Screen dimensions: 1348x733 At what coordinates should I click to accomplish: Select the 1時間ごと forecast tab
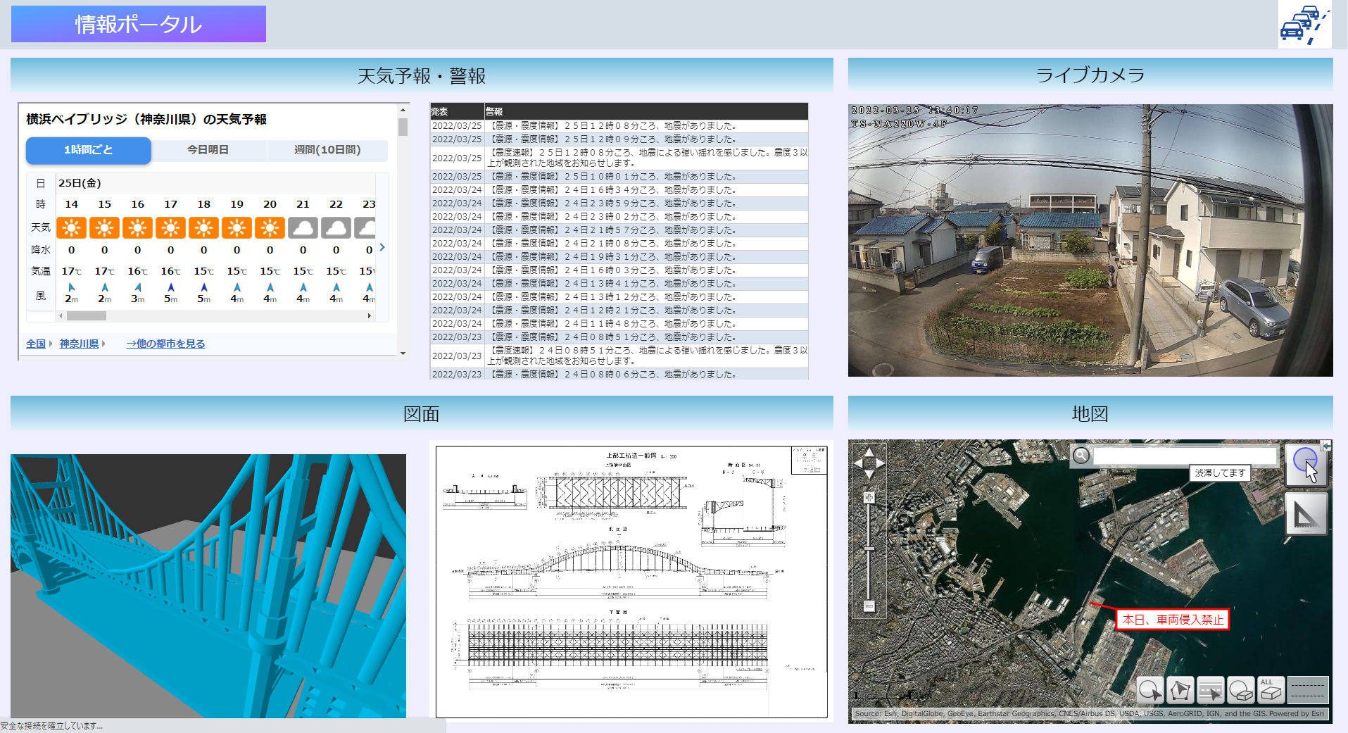tap(89, 150)
